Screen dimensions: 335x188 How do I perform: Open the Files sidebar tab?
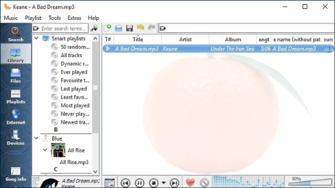pyautogui.click(x=15, y=75)
